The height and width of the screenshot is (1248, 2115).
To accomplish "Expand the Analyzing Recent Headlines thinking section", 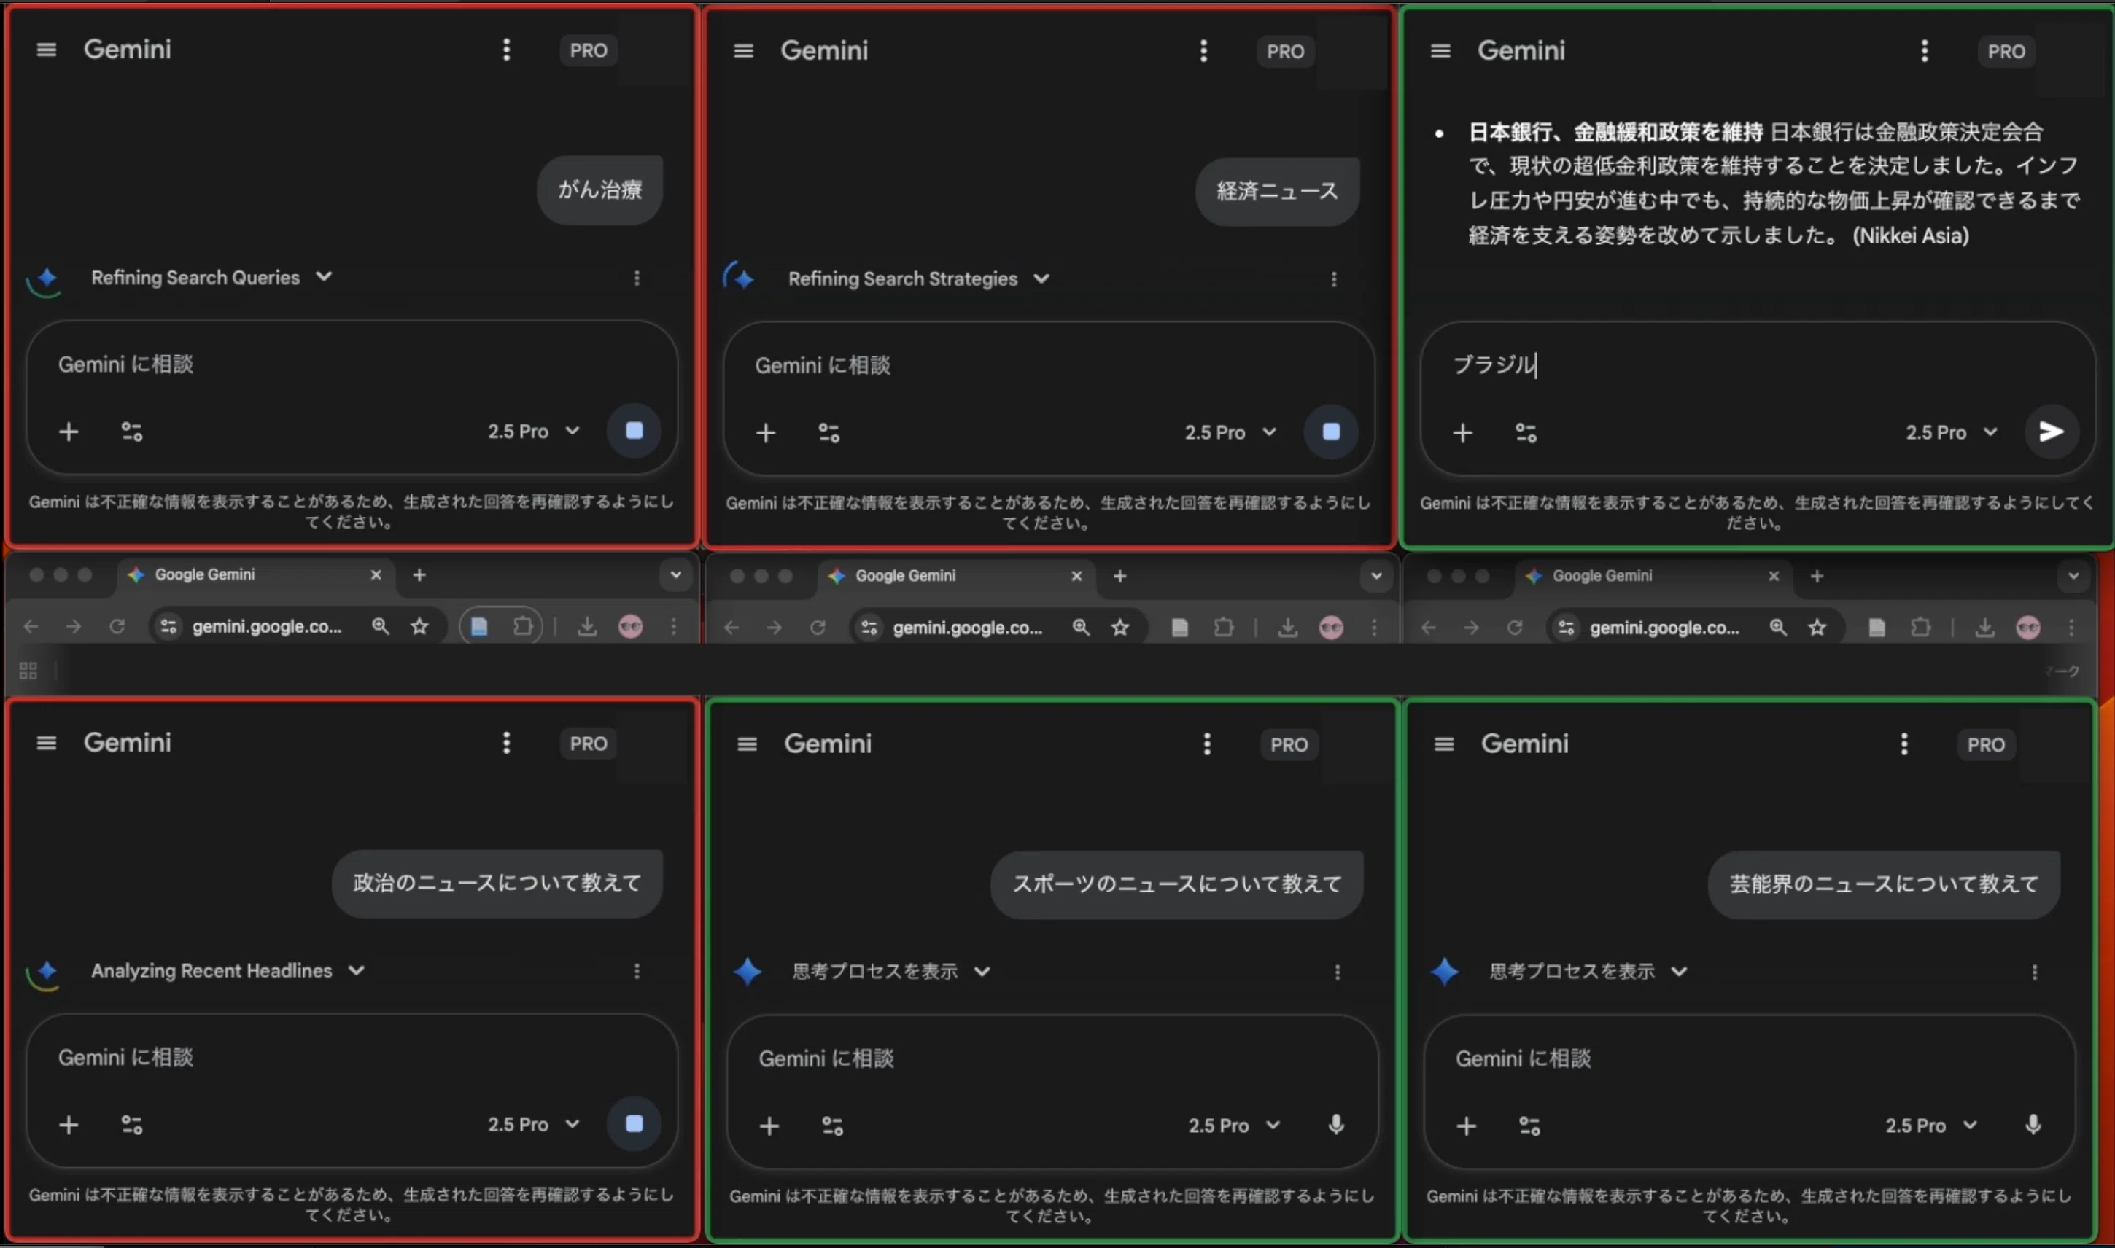I will [228, 970].
